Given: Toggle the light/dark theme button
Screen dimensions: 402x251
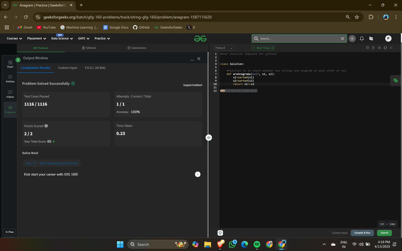Looking at the screenshot, I should 352,39.
